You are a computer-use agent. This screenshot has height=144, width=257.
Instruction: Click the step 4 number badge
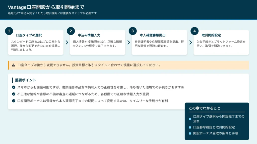pos(195,31)
